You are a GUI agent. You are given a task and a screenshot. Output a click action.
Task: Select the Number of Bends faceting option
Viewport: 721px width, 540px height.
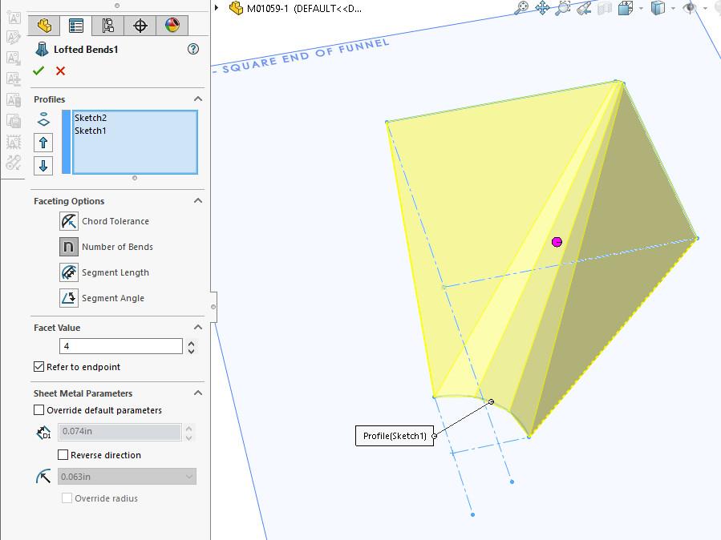(x=67, y=247)
